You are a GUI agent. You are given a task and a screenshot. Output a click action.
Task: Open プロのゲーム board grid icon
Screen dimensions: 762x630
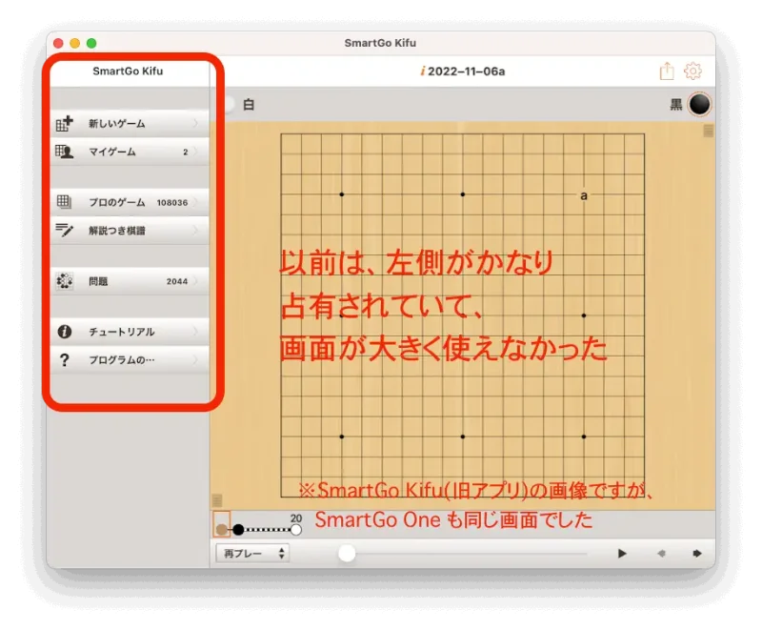(x=64, y=202)
